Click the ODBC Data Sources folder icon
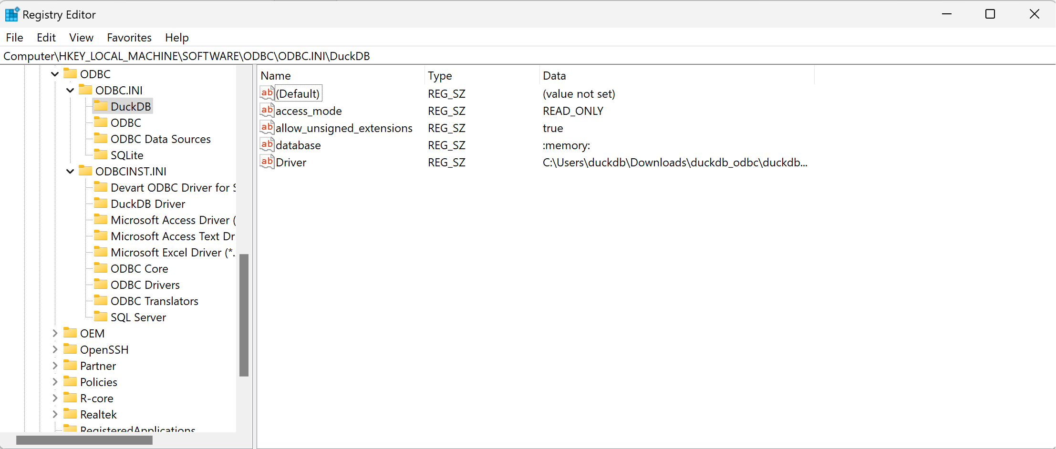 click(x=101, y=138)
